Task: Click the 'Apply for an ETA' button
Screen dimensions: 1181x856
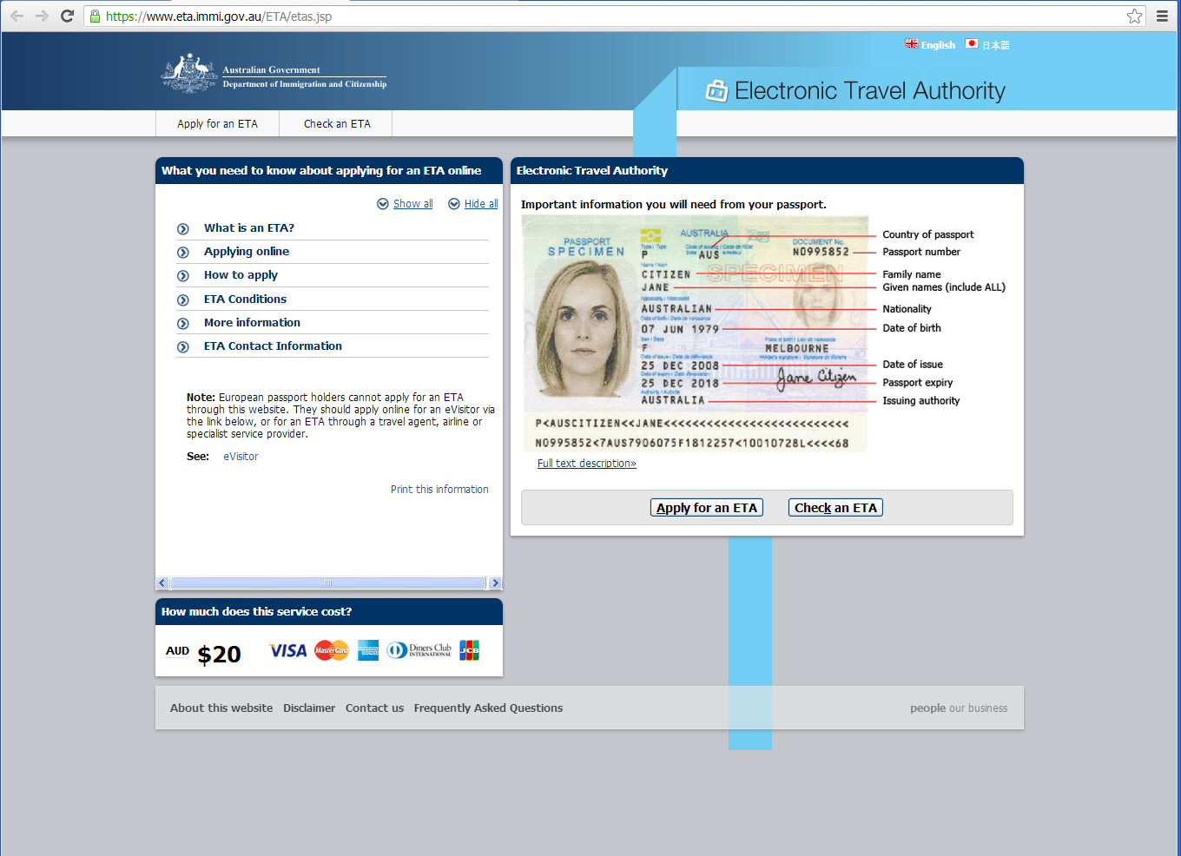Action: 707,508
